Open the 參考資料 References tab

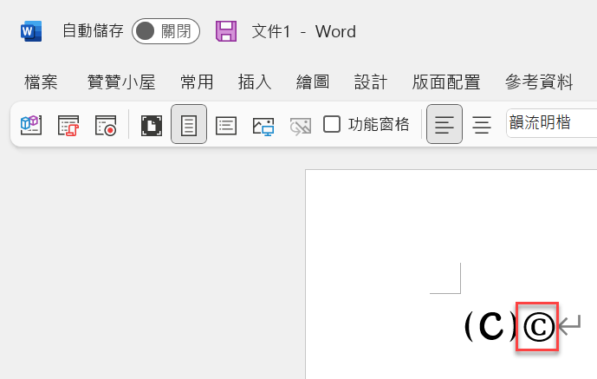click(x=539, y=82)
